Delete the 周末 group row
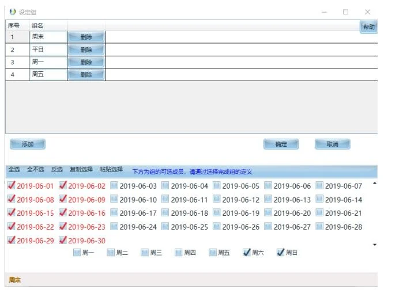The width and height of the screenshot is (403, 290). pyautogui.click(x=86, y=37)
